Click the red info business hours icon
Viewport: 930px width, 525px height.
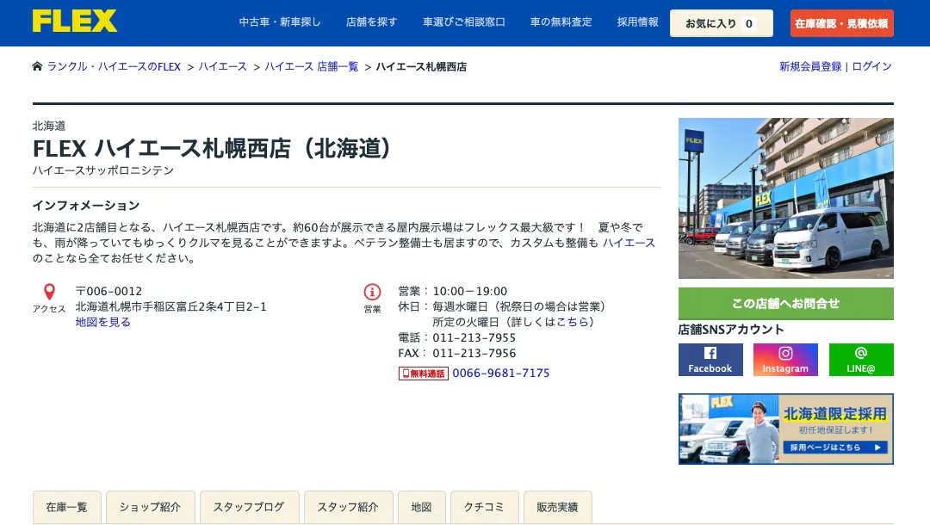[x=372, y=292]
